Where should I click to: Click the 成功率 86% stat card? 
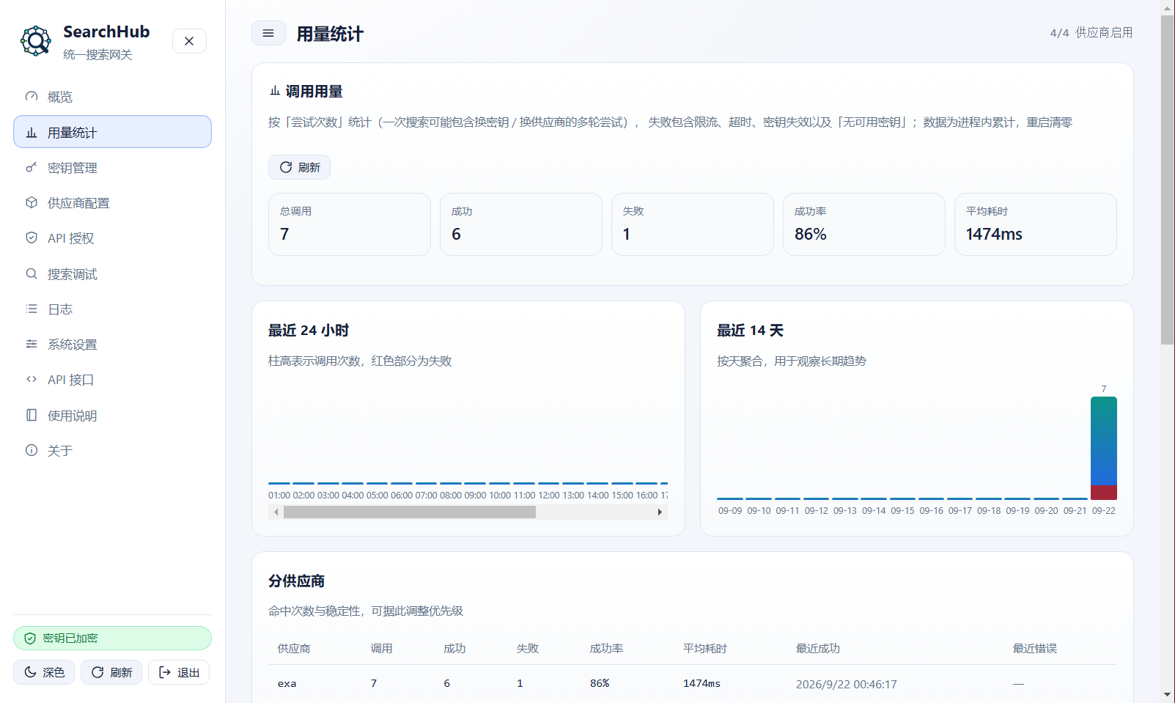(x=864, y=224)
